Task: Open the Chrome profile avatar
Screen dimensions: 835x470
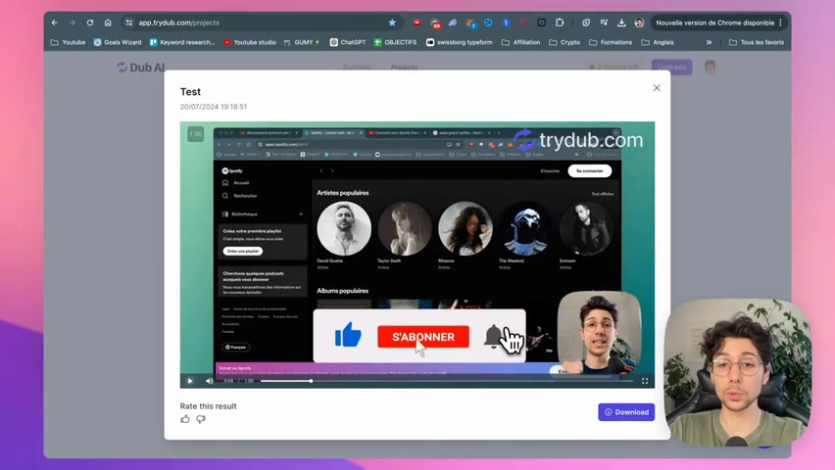Action: [x=639, y=23]
